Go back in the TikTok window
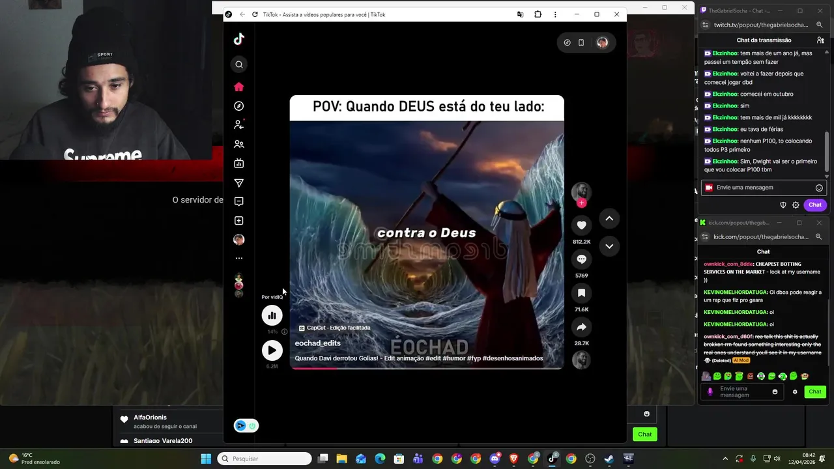Screen dimensions: 834x469 tap(242, 14)
